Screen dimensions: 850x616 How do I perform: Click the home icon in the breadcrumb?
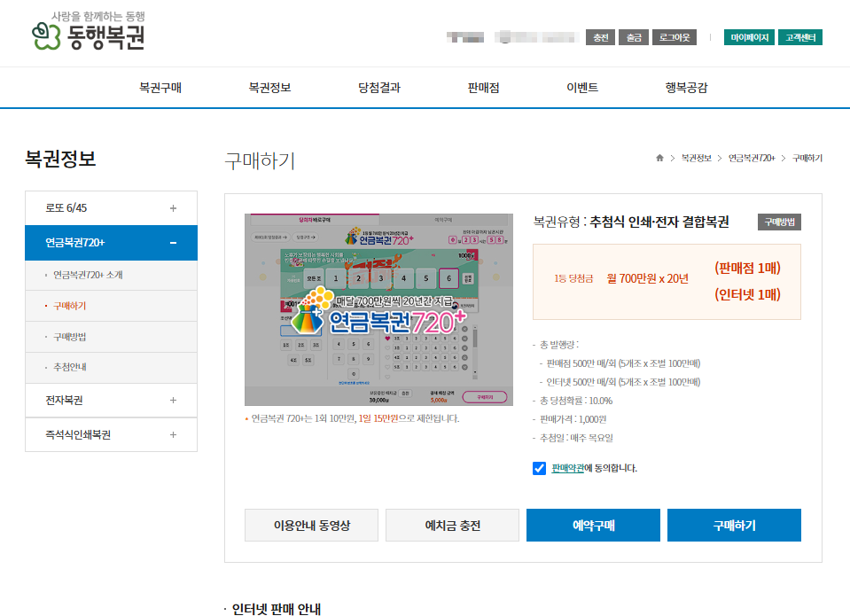pyautogui.click(x=659, y=157)
